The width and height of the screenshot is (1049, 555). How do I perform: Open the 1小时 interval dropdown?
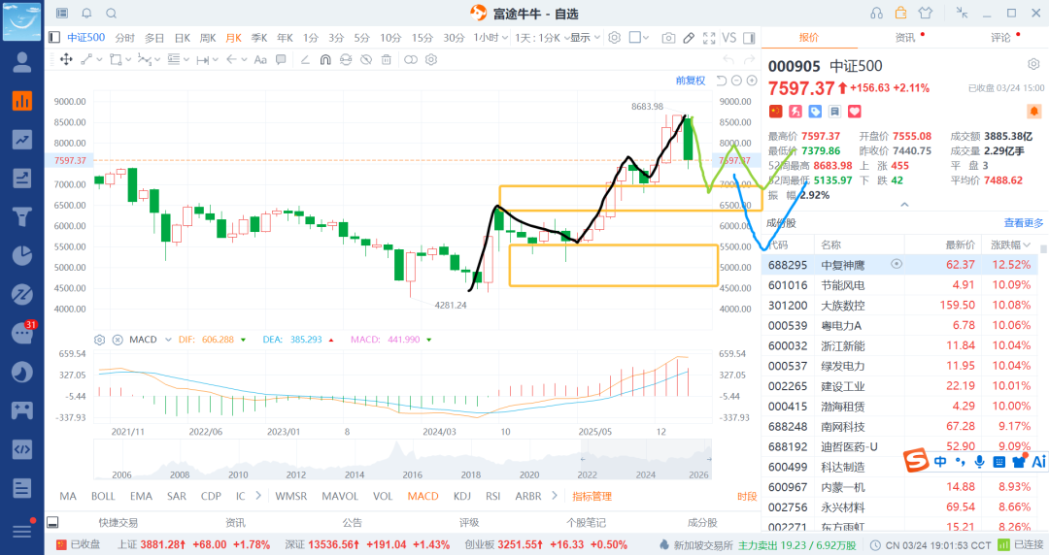point(491,38)
